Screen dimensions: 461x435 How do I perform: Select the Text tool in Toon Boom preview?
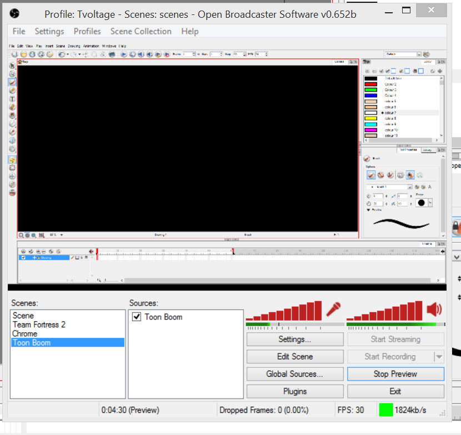[12, 99]
